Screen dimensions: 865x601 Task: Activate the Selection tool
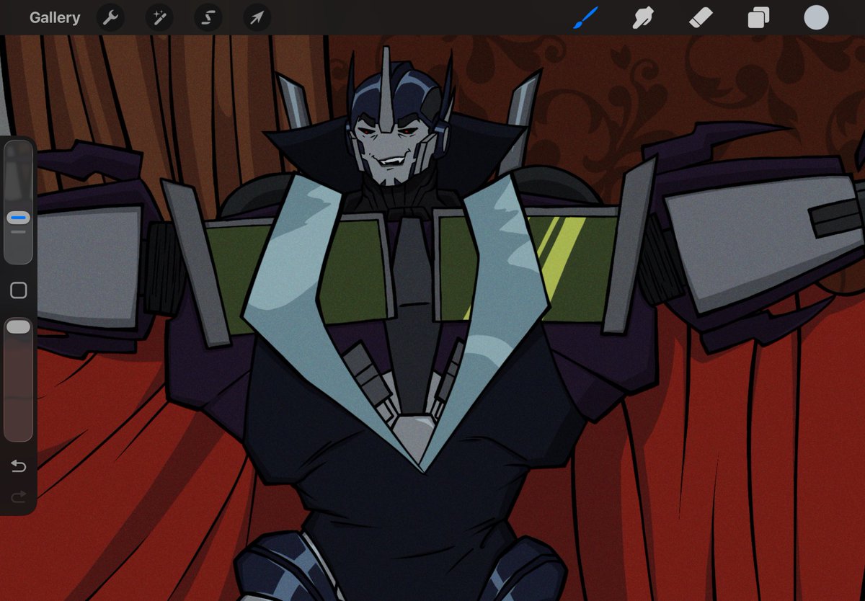click(208, 17)
